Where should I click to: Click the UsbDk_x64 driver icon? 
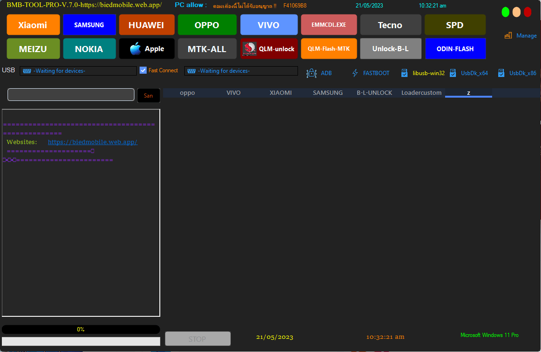[x=453, y=73]
